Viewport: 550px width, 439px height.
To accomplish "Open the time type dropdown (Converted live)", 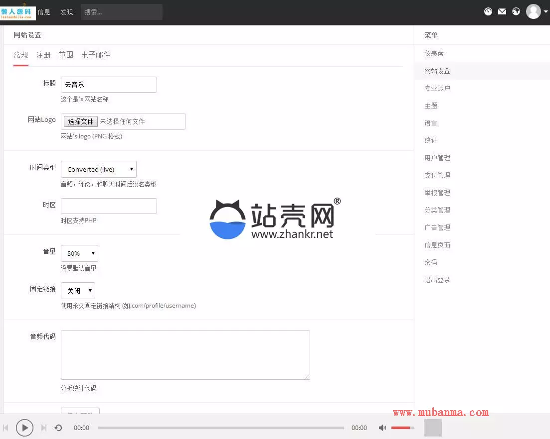I will pyautogui.click(x=98, y=169).
